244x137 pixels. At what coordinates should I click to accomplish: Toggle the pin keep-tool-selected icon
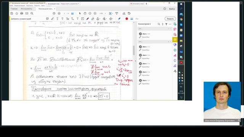[x=119, y=19]
